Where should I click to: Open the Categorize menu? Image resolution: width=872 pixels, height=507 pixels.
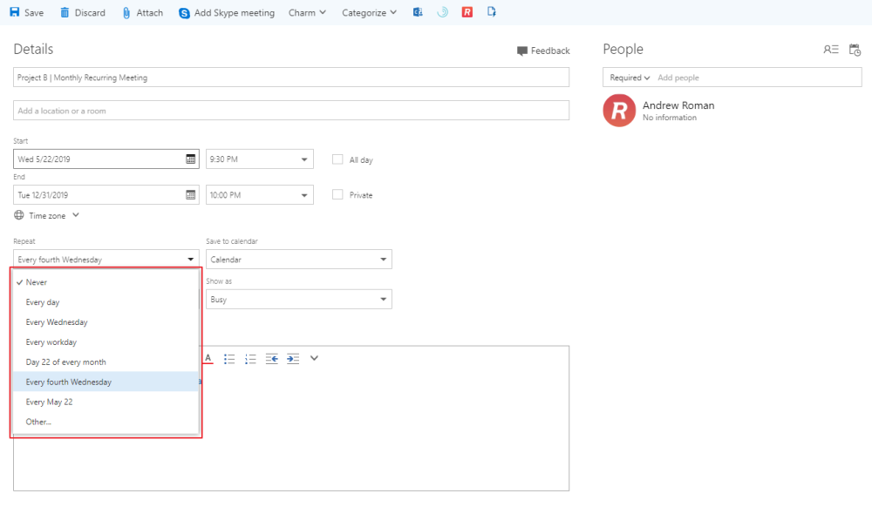coord(366,12)
